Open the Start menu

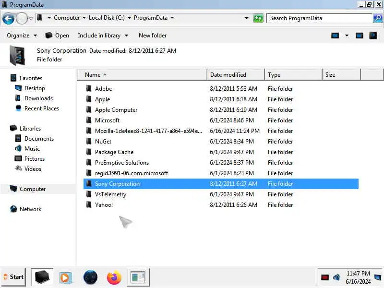click(x=13, y=277)
